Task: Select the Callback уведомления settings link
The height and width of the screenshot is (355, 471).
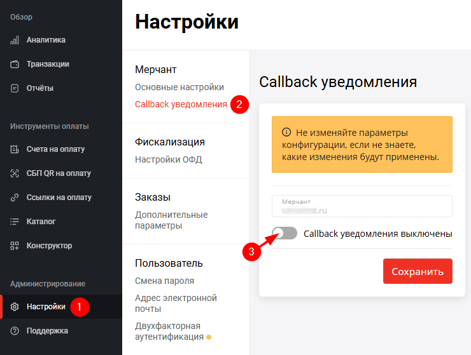Action: coord(181,104)
